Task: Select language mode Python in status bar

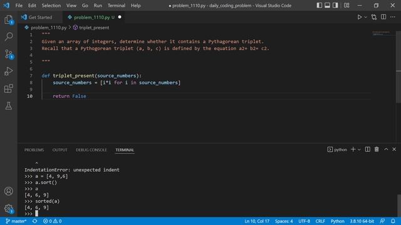Action: (337, 221)
